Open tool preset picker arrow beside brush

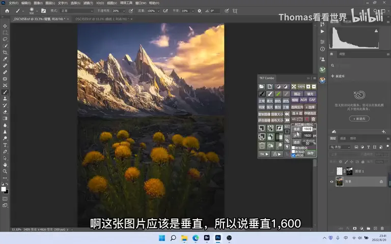click(x=23, y=11)
